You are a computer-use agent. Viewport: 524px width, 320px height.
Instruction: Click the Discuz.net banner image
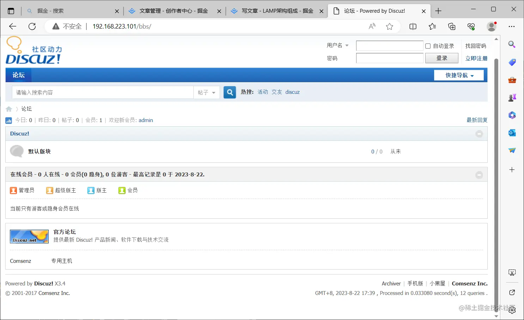29,236
